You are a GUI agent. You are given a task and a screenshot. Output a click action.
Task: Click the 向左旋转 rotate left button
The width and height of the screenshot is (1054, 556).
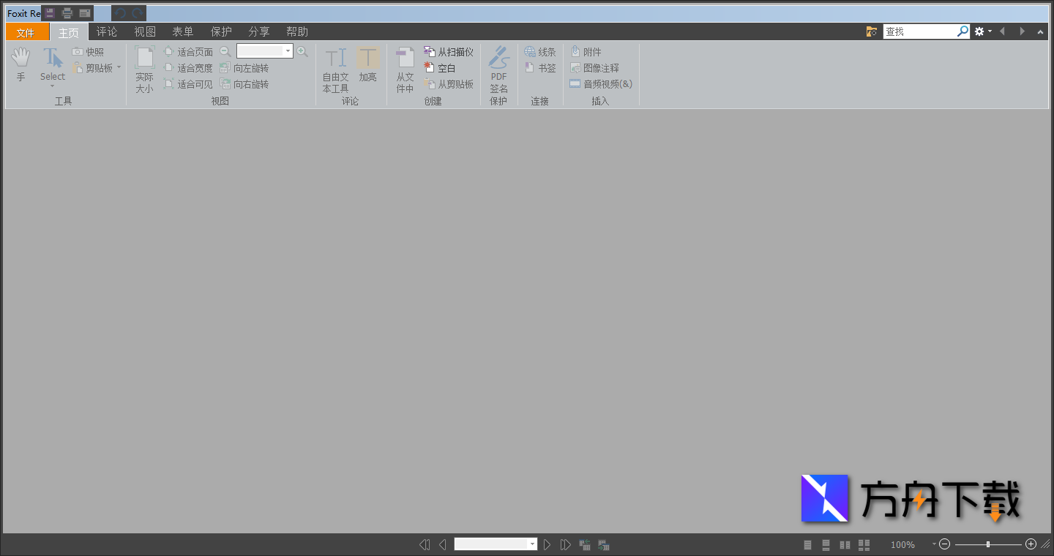(244, 68)
